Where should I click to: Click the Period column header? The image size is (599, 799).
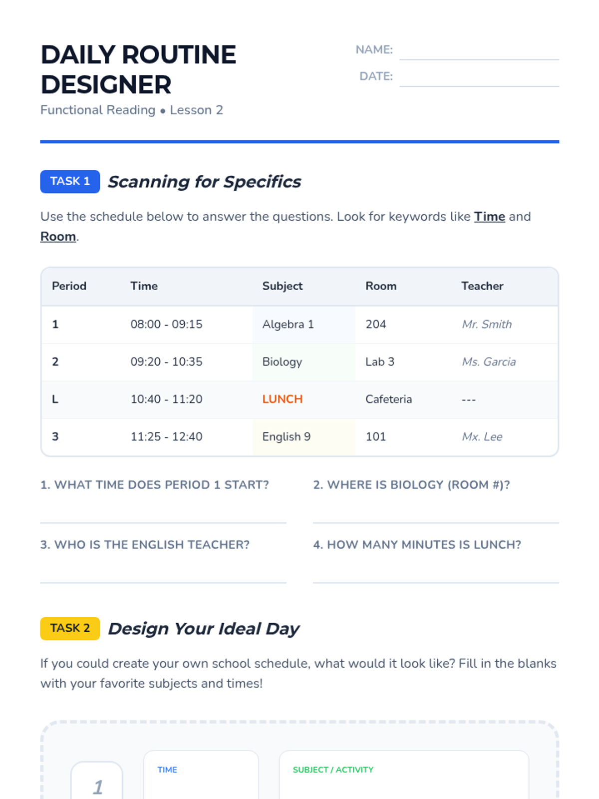[x=69, y=286]
